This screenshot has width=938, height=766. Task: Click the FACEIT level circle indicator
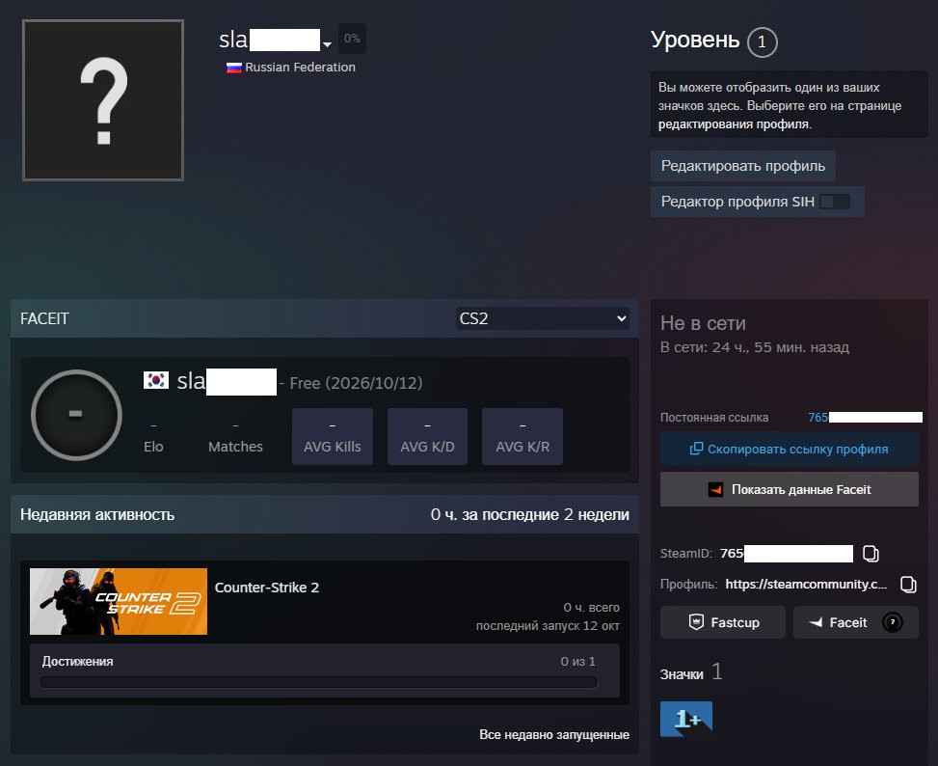76,415
